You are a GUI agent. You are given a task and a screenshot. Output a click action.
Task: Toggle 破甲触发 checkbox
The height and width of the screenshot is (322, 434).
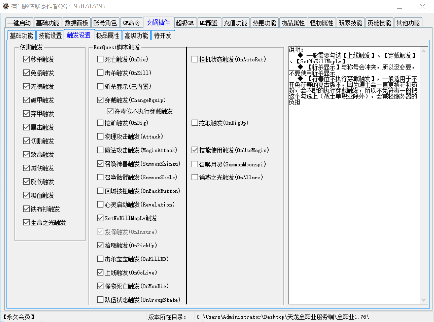point(39,100)
